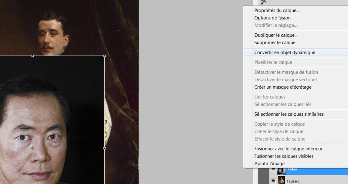
Task: Choose Dupliquer le calque
Action: pyautogui.click(x=276, y=35)
